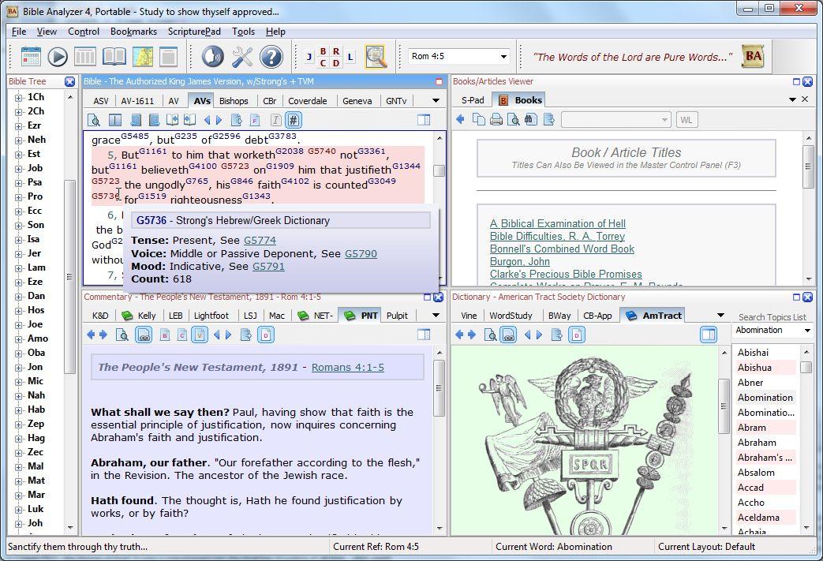Open the Abomination search topics dropdown
The width and height of the screenshot is (823, 561).
[807, 331]
